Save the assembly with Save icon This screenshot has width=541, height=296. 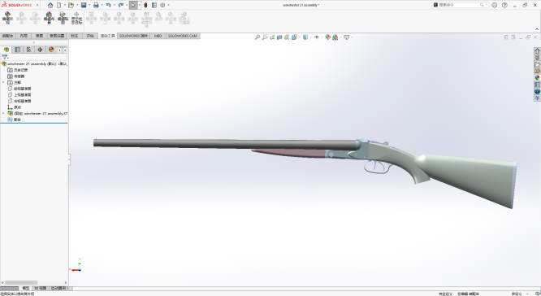[84, 5]
